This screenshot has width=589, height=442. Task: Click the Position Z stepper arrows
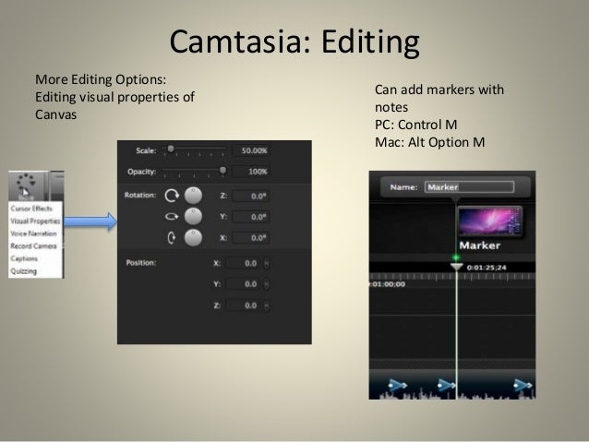coord(266,305)
